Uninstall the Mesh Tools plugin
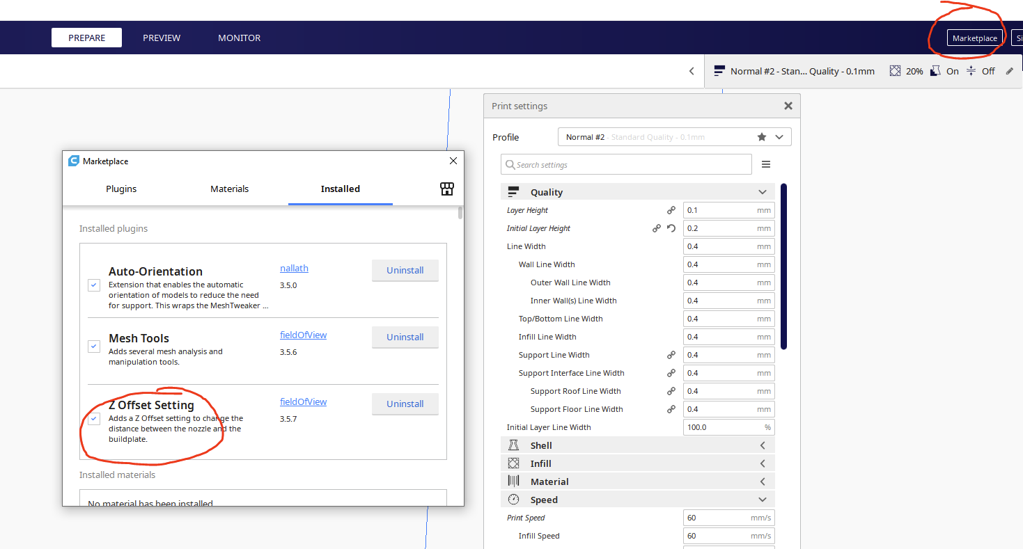 coord(405,337)
